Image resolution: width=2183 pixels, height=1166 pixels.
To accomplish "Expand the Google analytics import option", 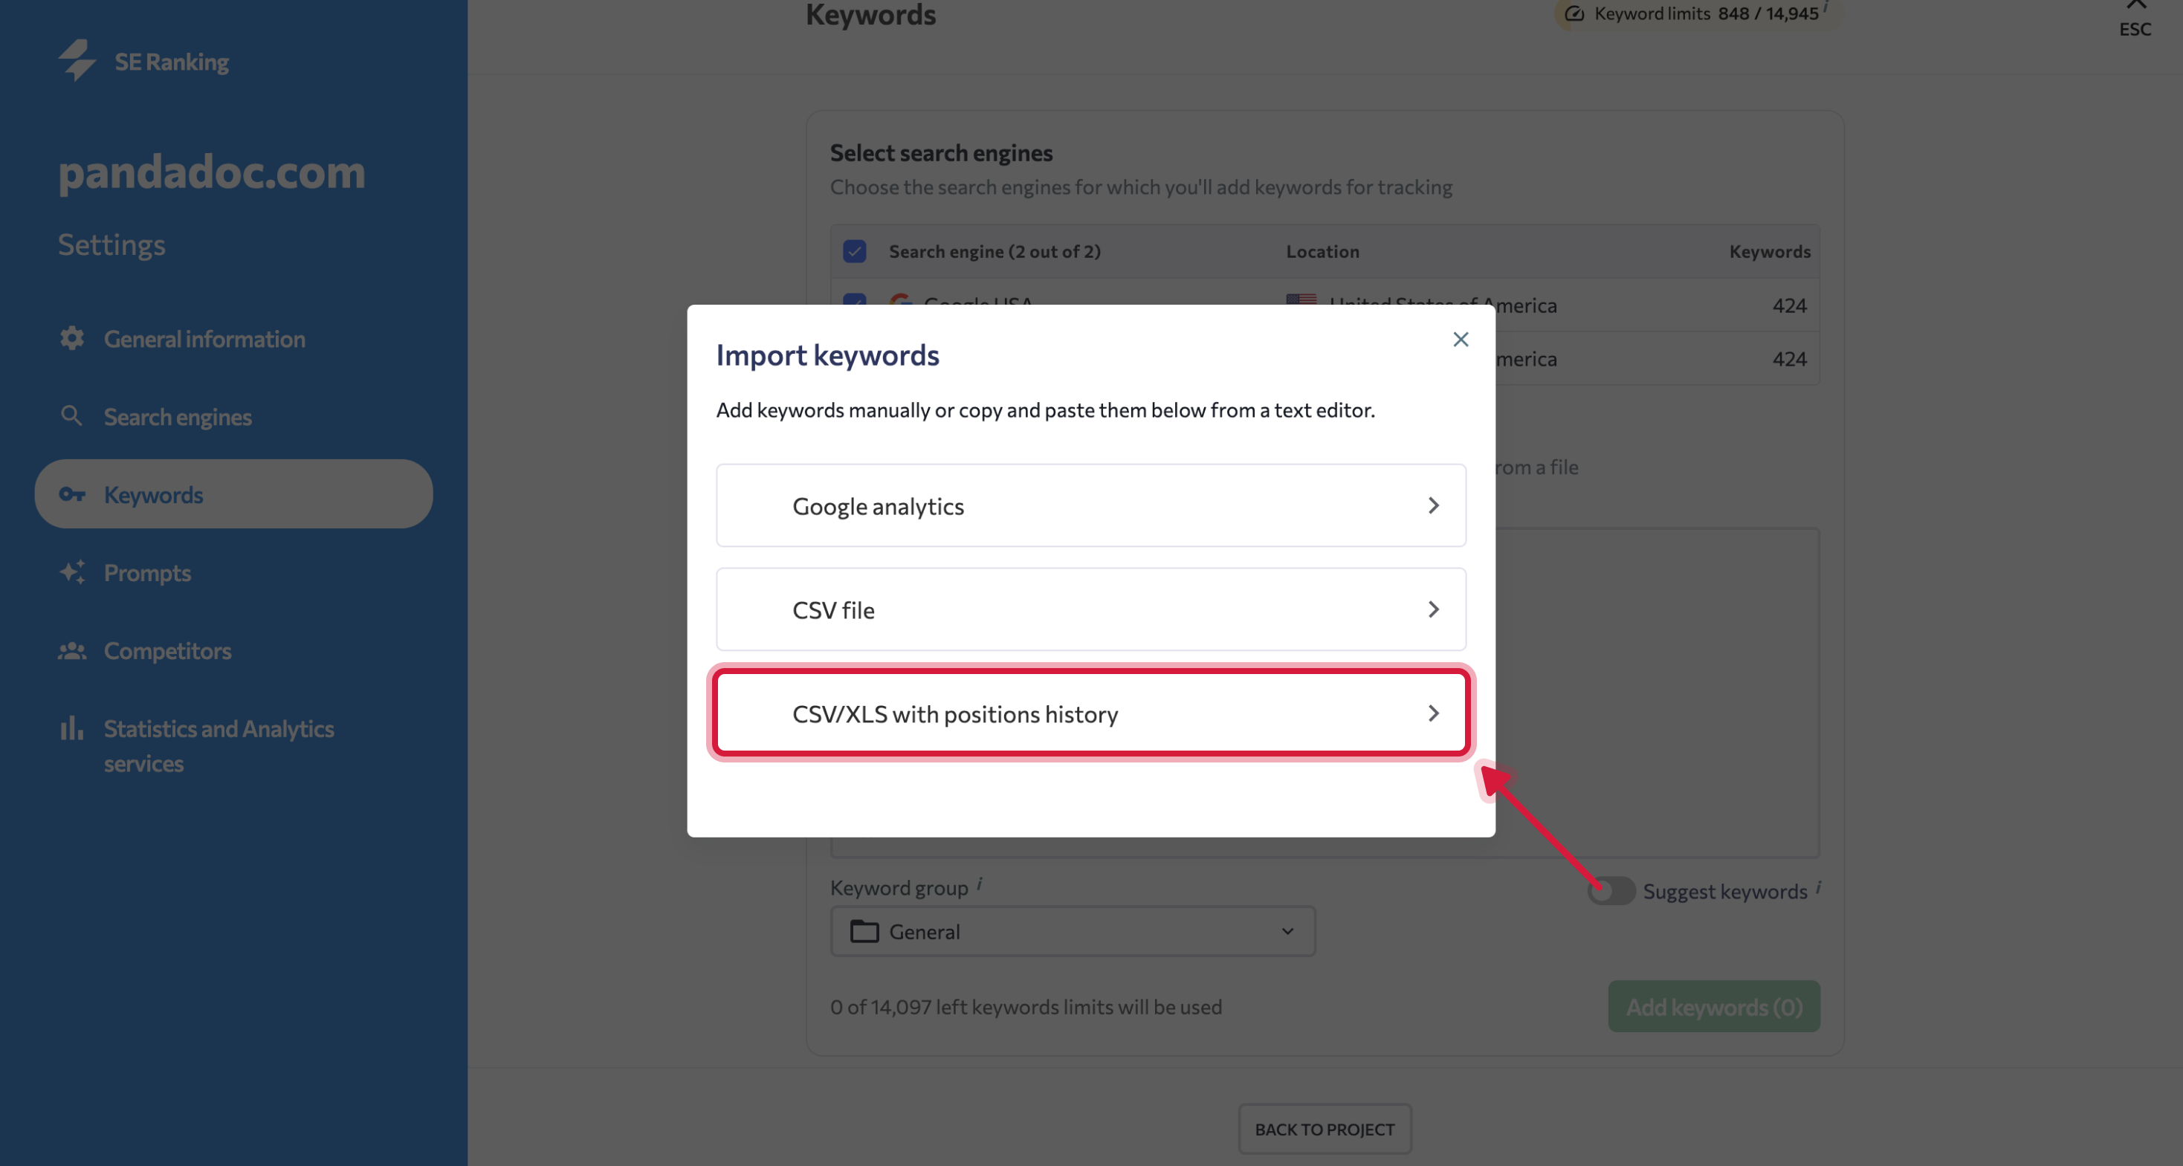I will click(1090, 505).
